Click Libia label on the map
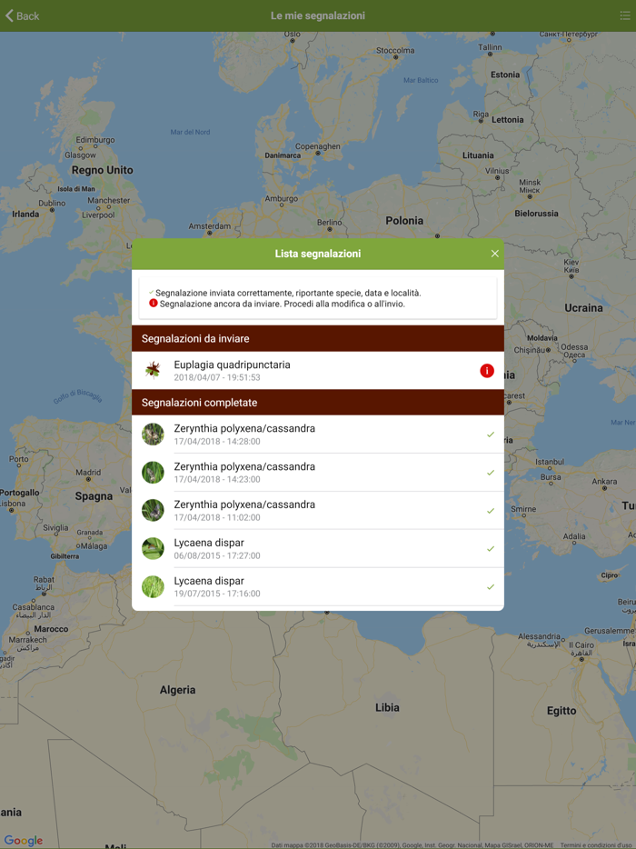The width and height of the screenshot is (636, 849). point(387,707)
